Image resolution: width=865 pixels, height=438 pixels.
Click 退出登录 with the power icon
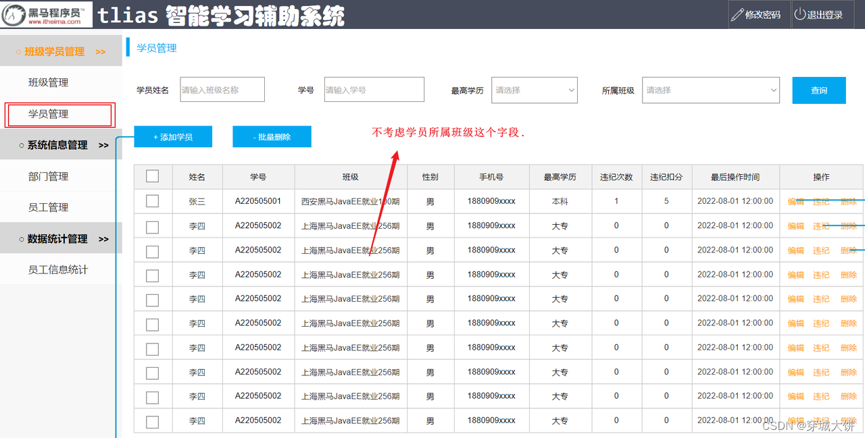pyautogui.click(x=818, y=15)
